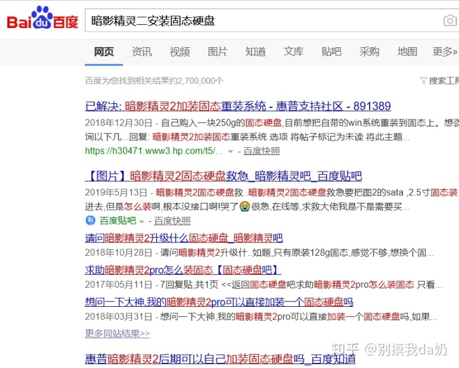Screen dimensions: 459x368
Task: Click the search tools filter icon
Action: pyautogui.click(x=423, y=80)
